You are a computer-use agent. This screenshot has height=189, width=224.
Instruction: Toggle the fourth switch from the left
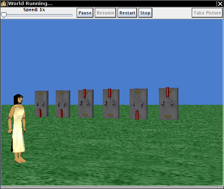pos(110,104)
